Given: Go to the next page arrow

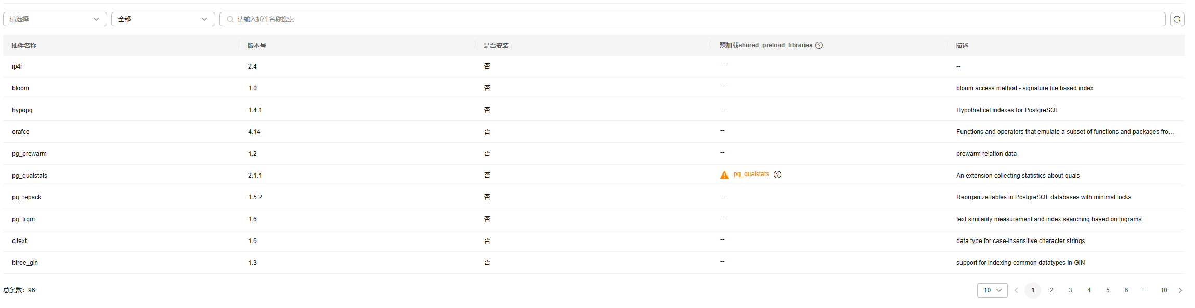Looking at the screenshot, I should (x=1180, y=290).
